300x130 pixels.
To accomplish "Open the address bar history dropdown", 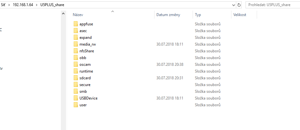I will click(233, 5).
